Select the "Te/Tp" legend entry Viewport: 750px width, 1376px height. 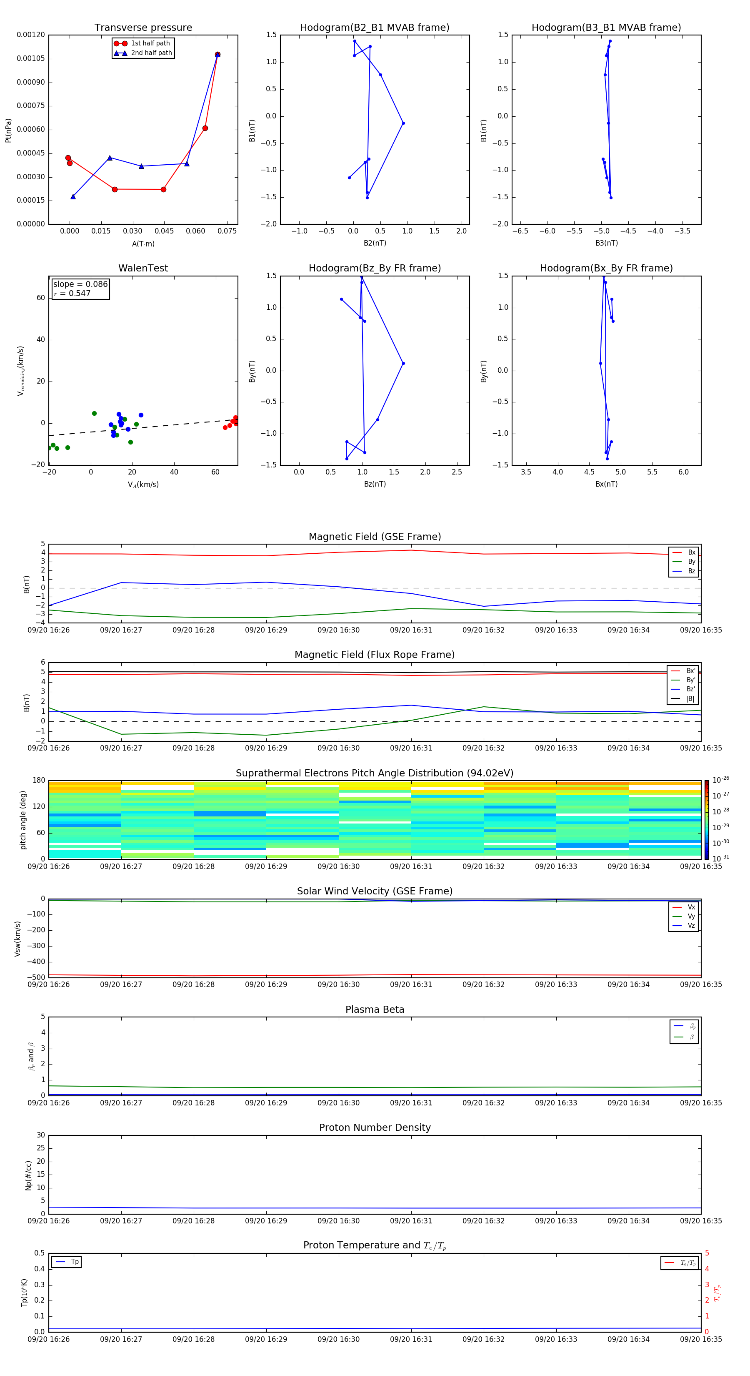click(680, 1263)
